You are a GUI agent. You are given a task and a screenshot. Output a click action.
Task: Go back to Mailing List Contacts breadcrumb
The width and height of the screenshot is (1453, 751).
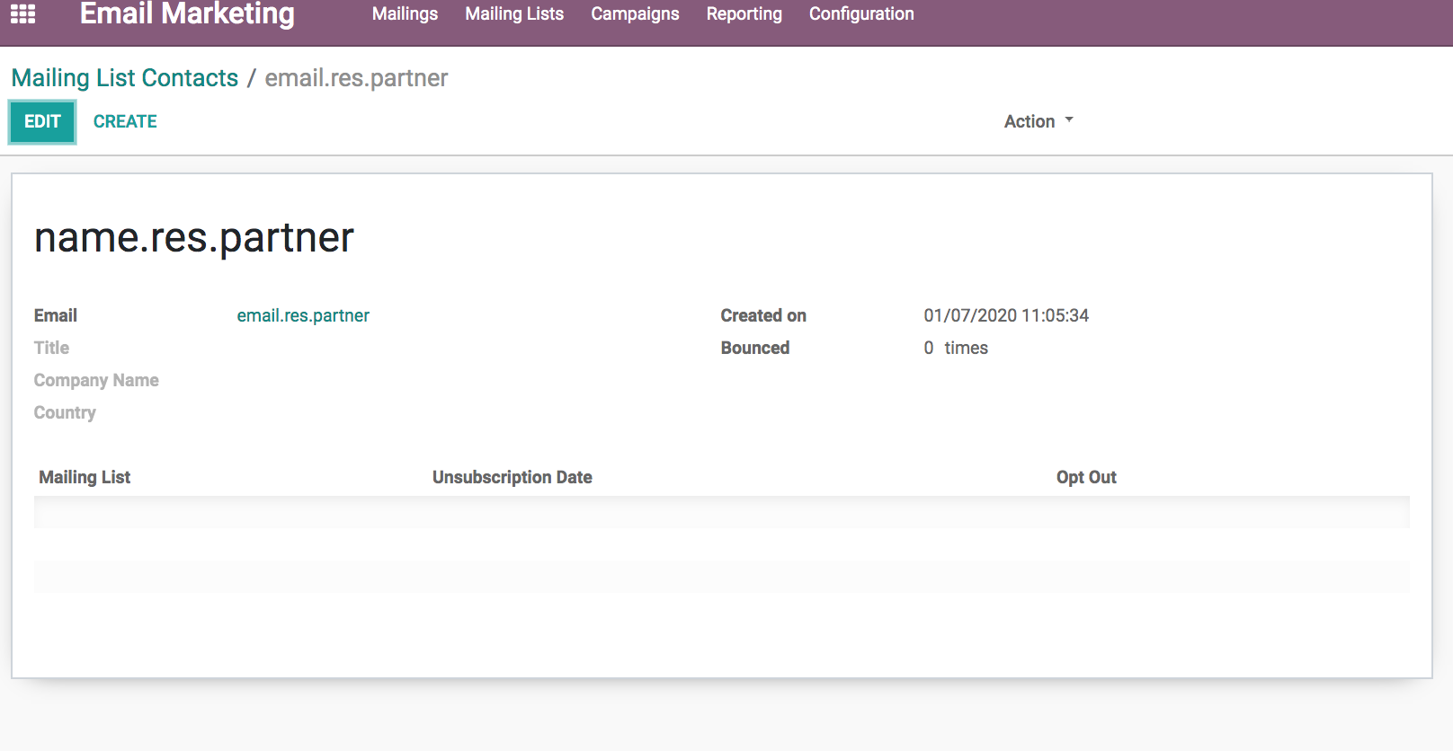pyautogui.click(x=125, y=78)
